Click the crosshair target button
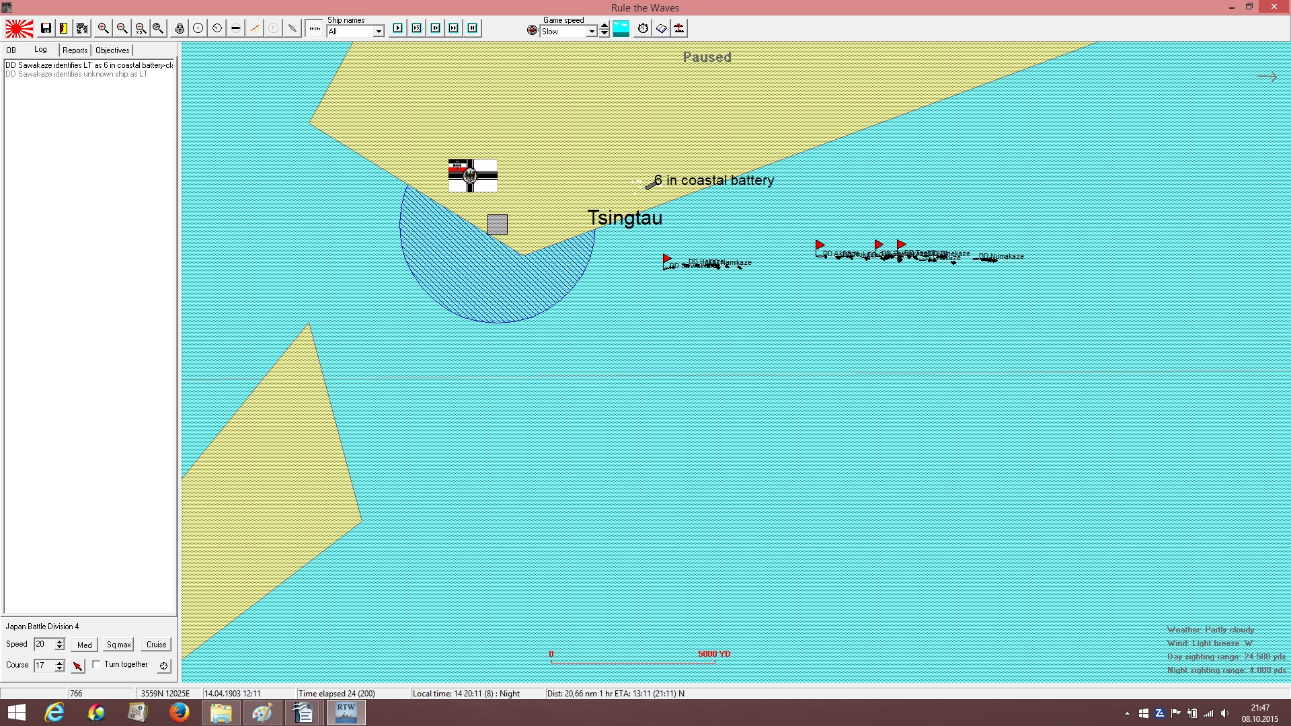1291x726 pixels. point(163,666)
